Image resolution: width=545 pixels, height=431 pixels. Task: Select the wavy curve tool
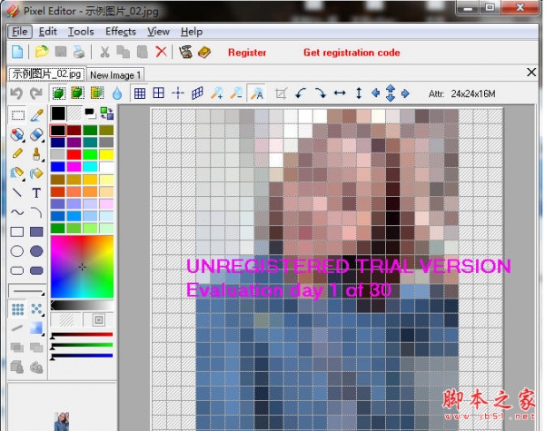17,211
